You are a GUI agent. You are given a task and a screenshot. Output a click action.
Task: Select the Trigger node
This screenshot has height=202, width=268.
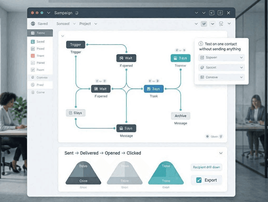pyautogui.click(x=75, y=45)
